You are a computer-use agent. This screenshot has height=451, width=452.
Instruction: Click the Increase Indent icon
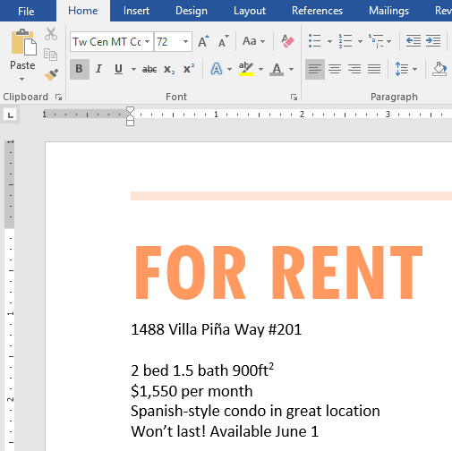coord(433,40)
